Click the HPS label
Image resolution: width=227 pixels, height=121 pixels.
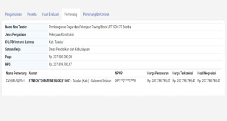[8, 64]
